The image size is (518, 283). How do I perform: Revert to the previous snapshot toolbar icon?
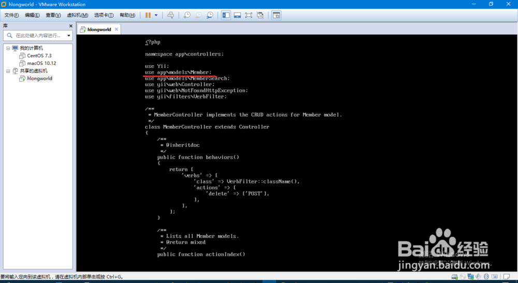pyautogui.click(x=198, y=15)
